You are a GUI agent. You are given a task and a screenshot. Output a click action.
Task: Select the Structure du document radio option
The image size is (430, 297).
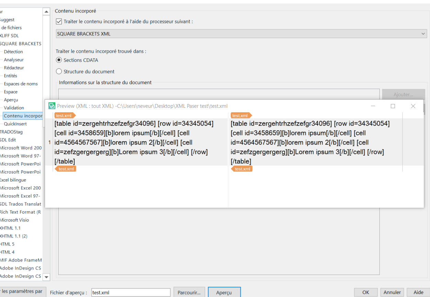click(59, 72)
